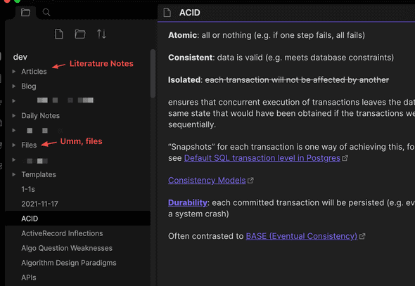
Task: Expand the Templates folder
Action: (x=14, y=174)
